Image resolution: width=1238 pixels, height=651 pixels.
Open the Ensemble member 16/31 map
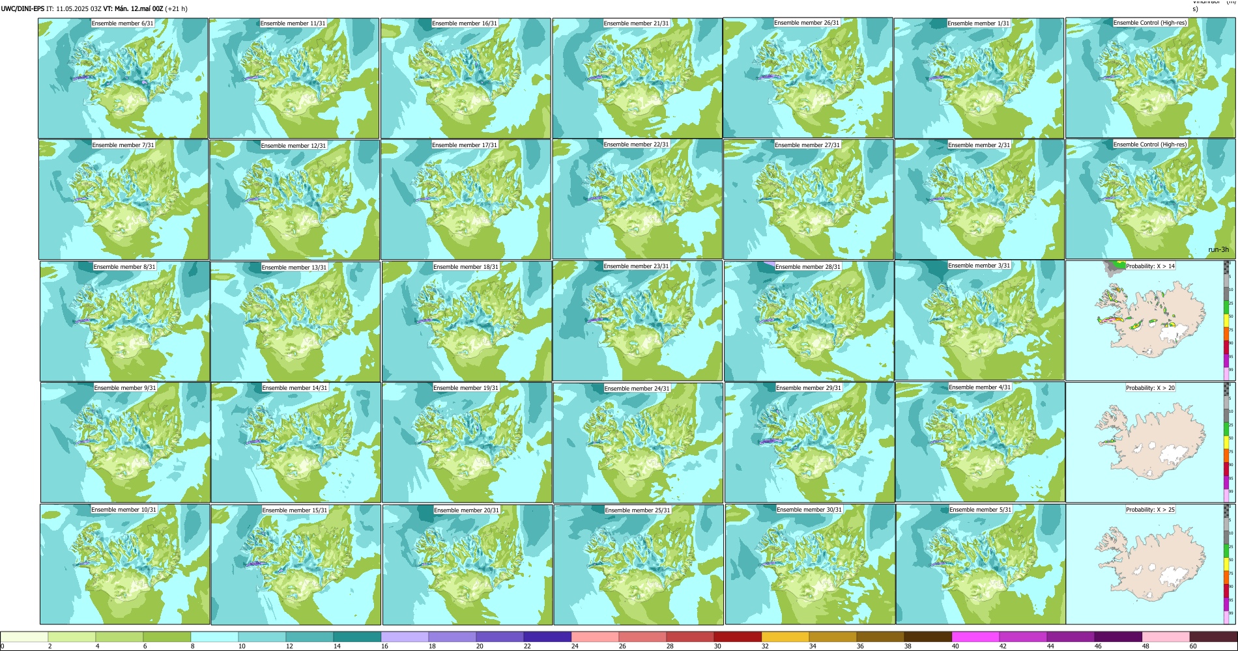[x=466, y=78]
